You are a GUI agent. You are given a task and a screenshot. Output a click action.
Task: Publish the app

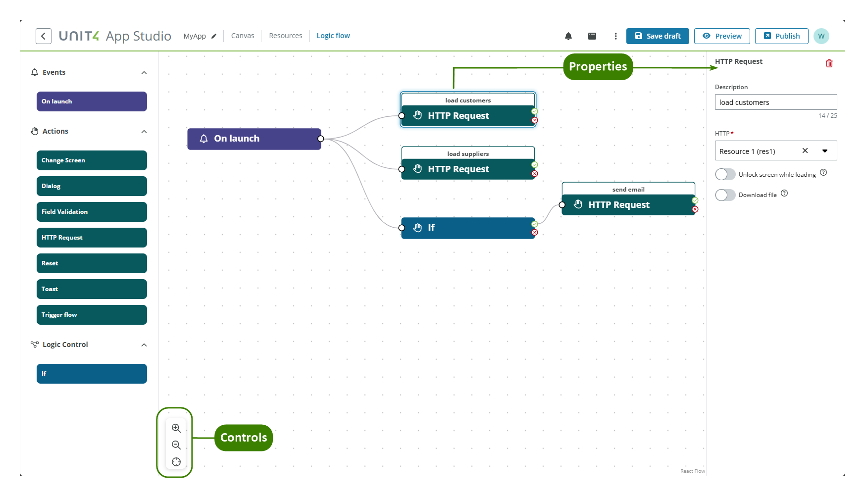781,36
